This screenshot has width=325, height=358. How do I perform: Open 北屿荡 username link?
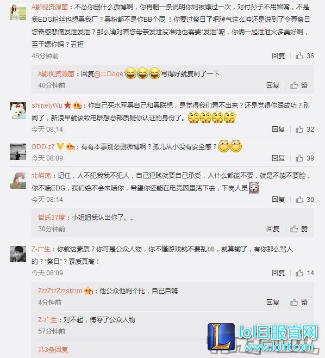click(x=41, y=175)
